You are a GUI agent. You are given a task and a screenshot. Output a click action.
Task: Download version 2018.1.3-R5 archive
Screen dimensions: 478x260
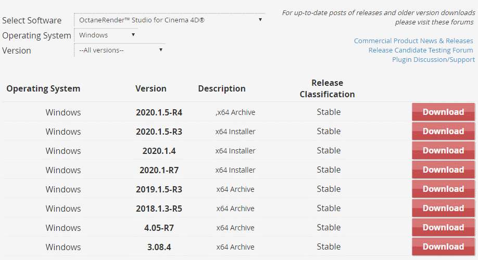click(x=443, y=209)
